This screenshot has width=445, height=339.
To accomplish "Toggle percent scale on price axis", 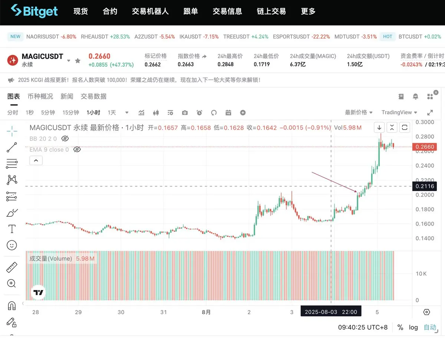I will 400,328.
